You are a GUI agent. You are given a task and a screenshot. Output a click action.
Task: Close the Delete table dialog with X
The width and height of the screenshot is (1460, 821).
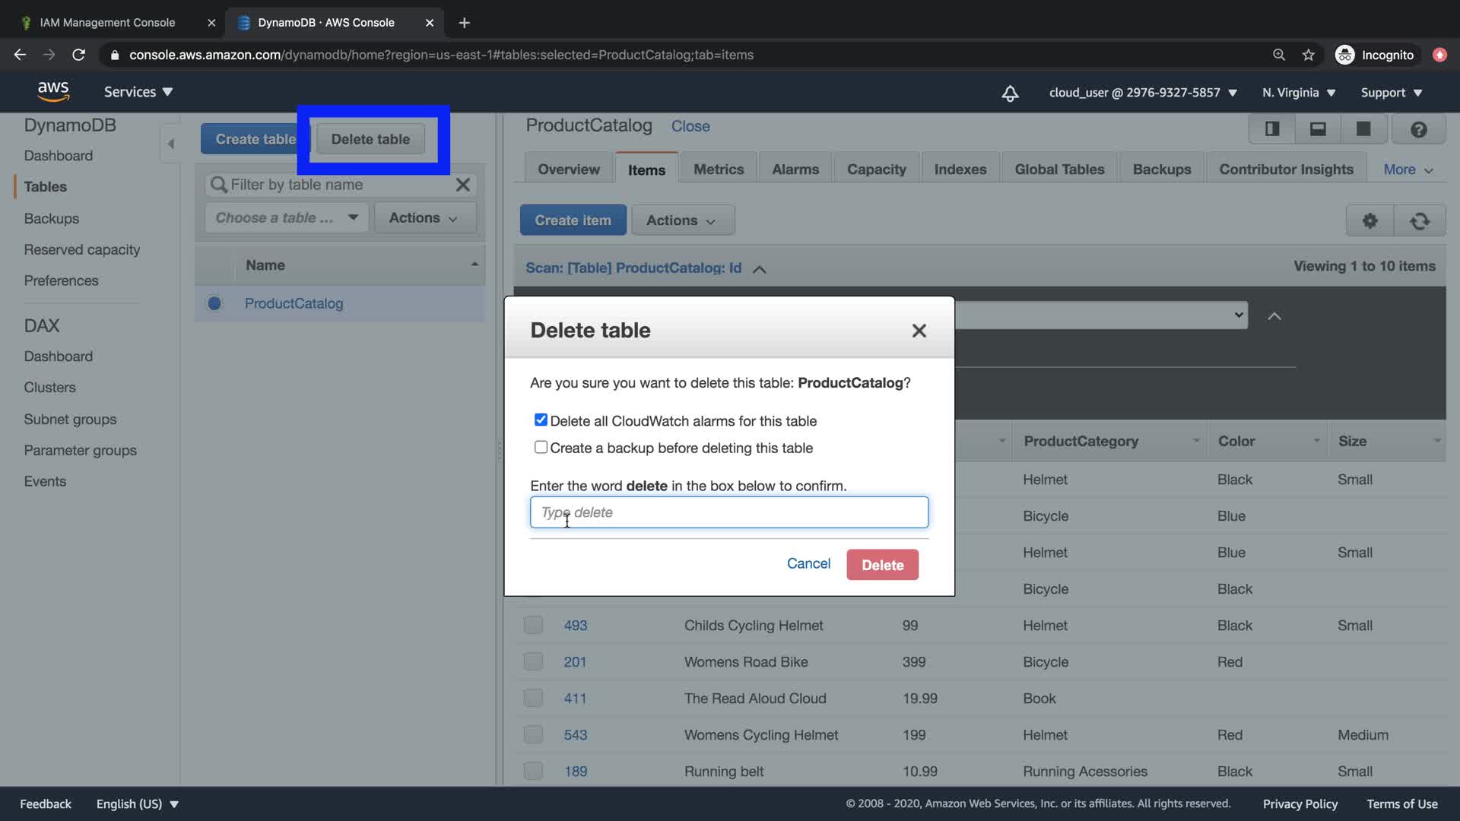click(x=919, y=331)
